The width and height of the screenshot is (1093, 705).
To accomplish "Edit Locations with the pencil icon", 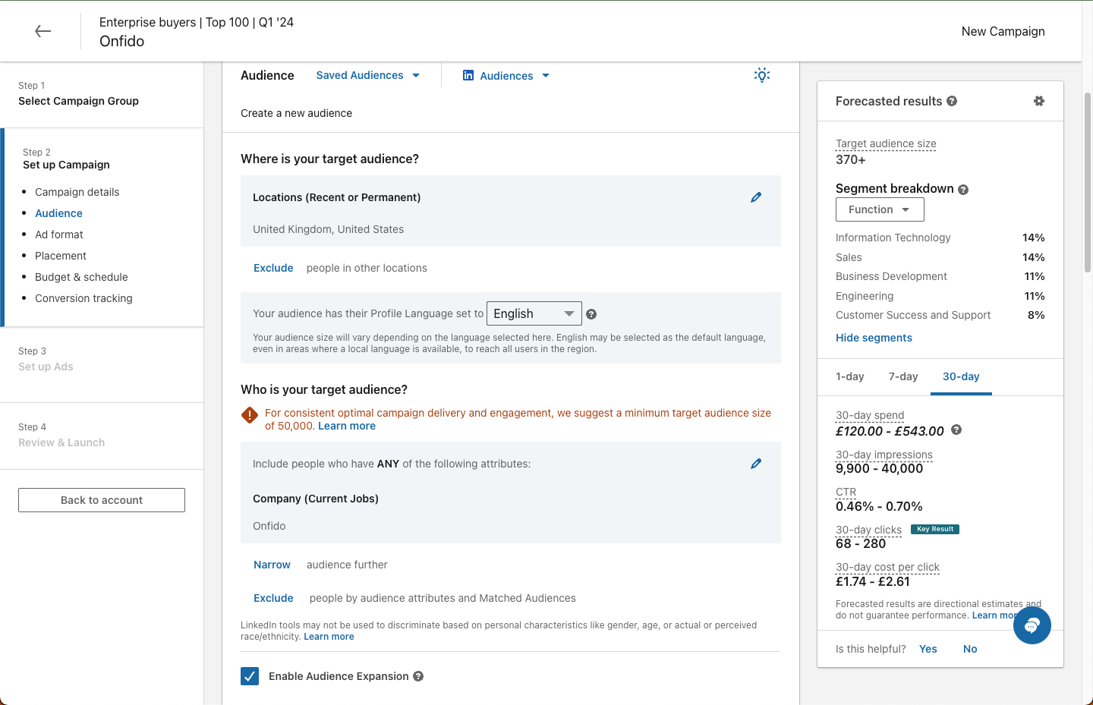I will (x=756, y=197).
